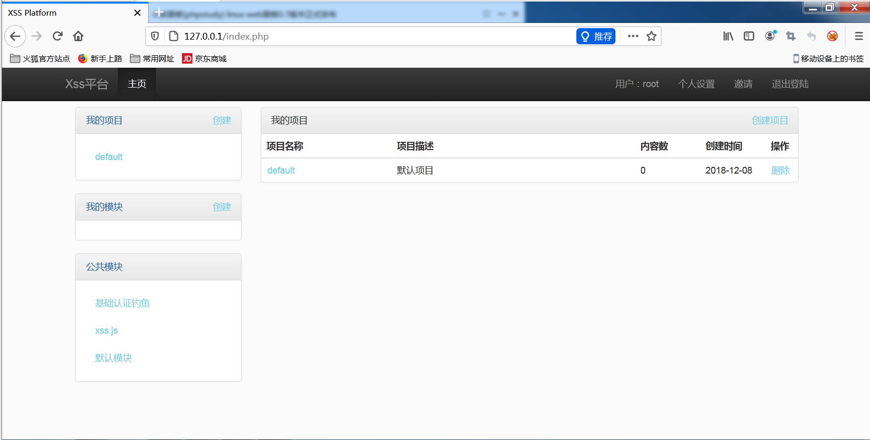The image size is (870, 440).
Task: Open the xss.js public module
Action: point(106,331)
